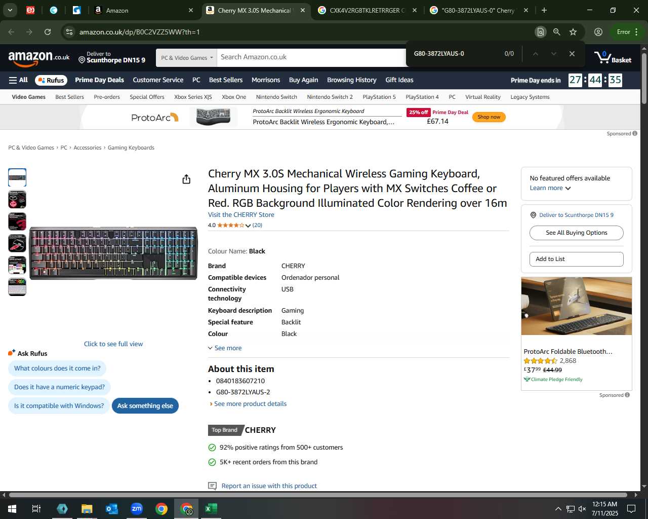Show hidden tray icons chevron
648x519 pixels.
pyautogui.click(x=558, y=509)
